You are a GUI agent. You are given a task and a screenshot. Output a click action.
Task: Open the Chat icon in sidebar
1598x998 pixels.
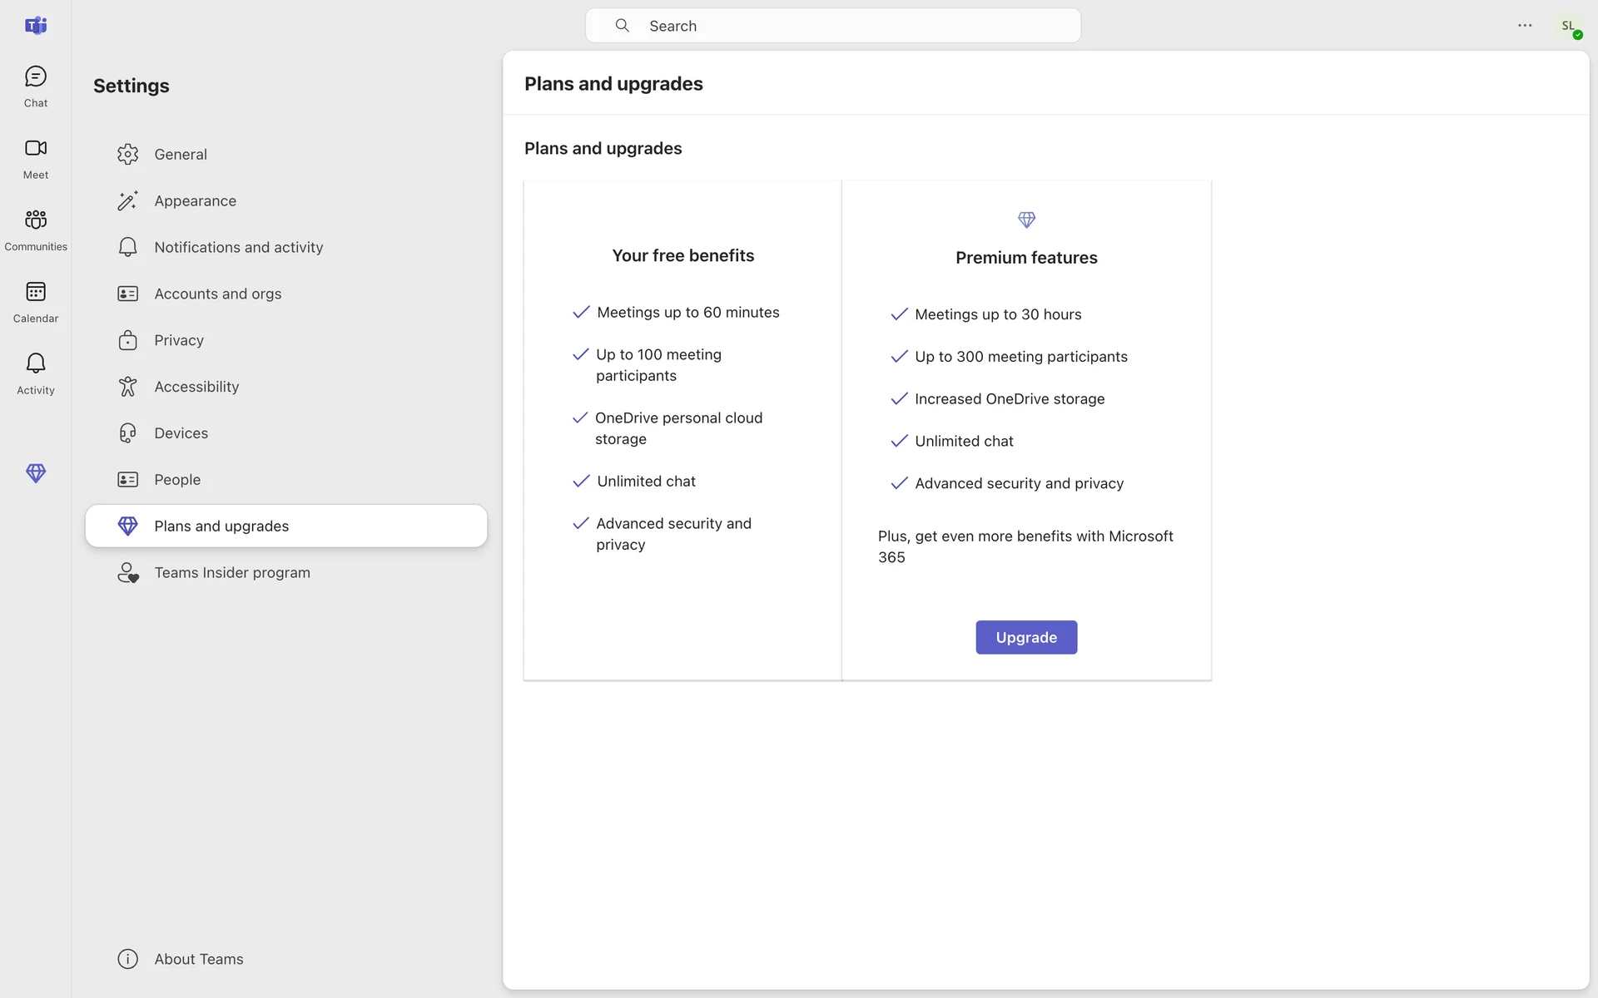(35, 86)
